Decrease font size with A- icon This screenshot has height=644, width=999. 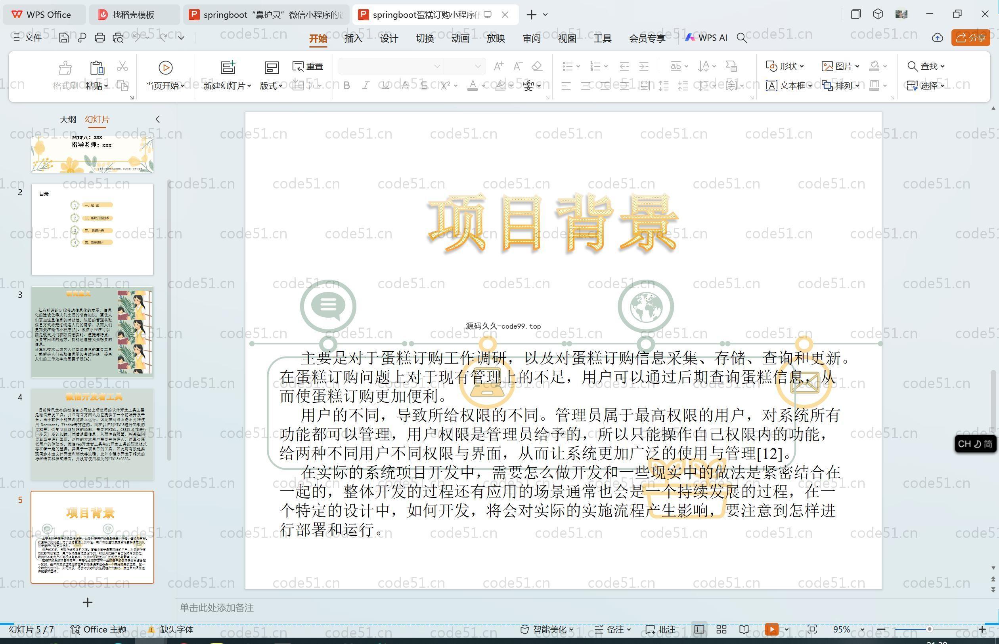(518, 66)
